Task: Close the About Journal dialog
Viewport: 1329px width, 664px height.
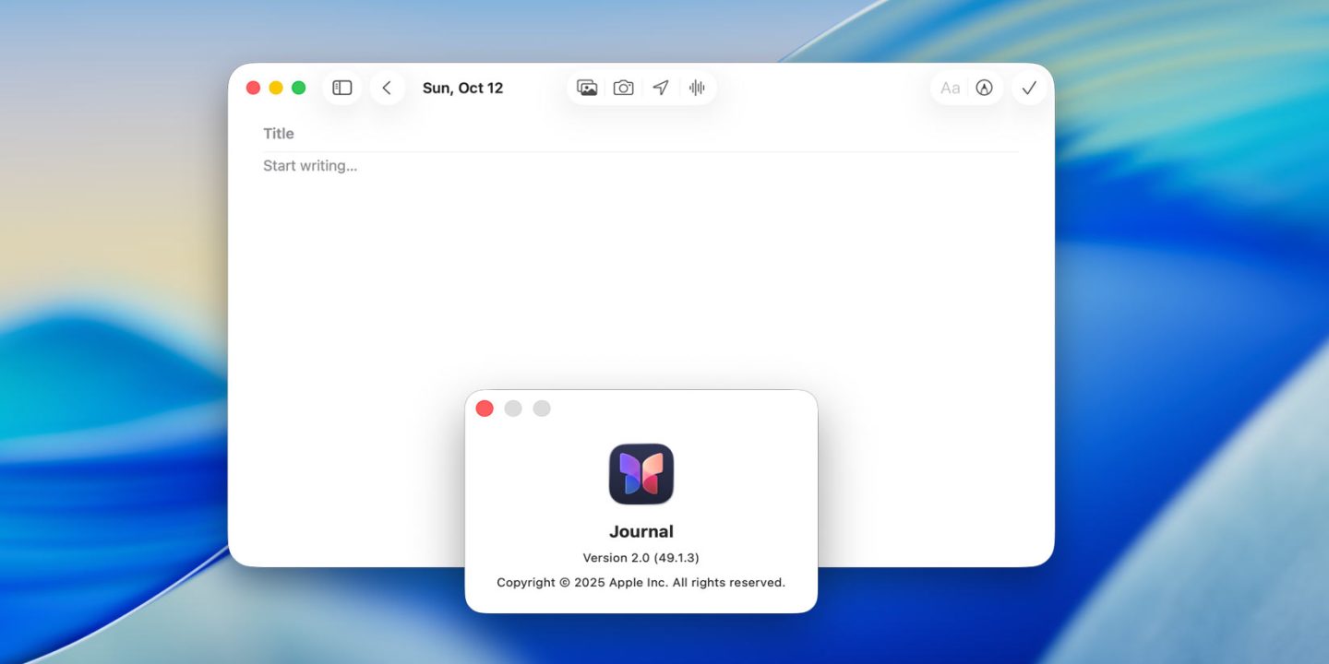Action: pos(485,409)
